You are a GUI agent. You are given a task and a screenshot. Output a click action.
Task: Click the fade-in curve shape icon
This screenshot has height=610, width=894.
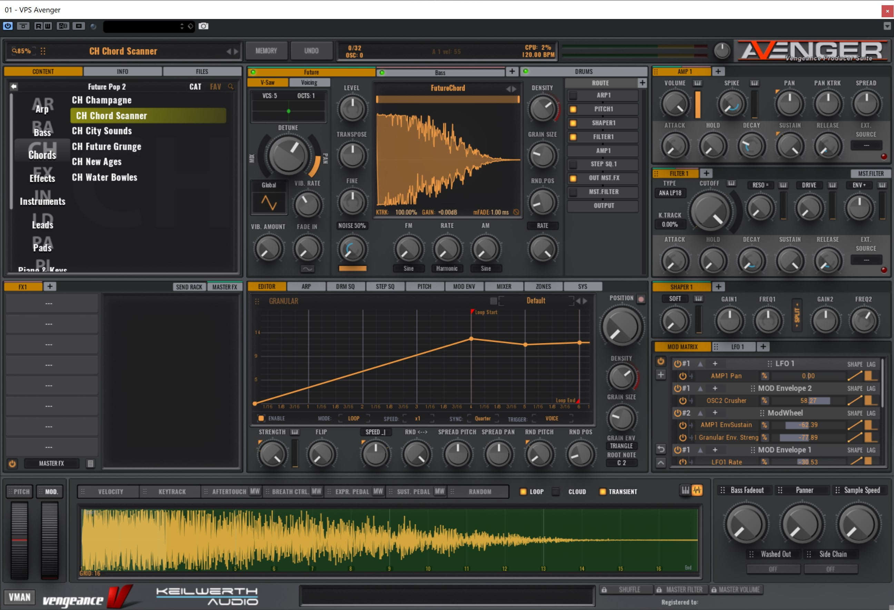[307, 269]
